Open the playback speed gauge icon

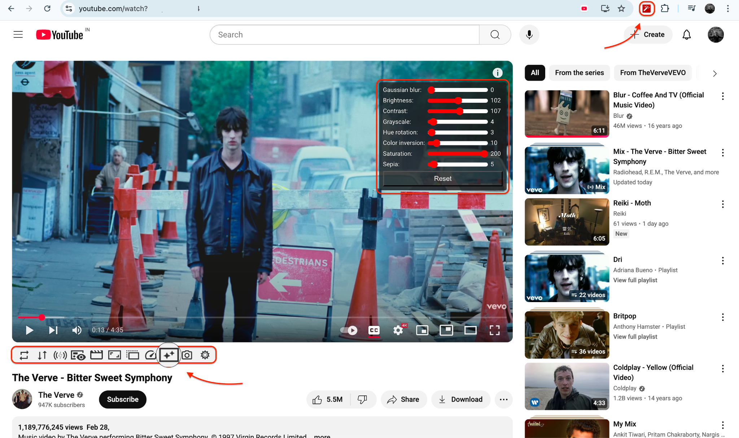(x=150, y=355)
